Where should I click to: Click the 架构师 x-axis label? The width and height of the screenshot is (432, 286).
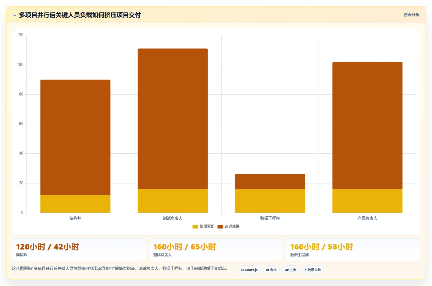tap(75, 218)
